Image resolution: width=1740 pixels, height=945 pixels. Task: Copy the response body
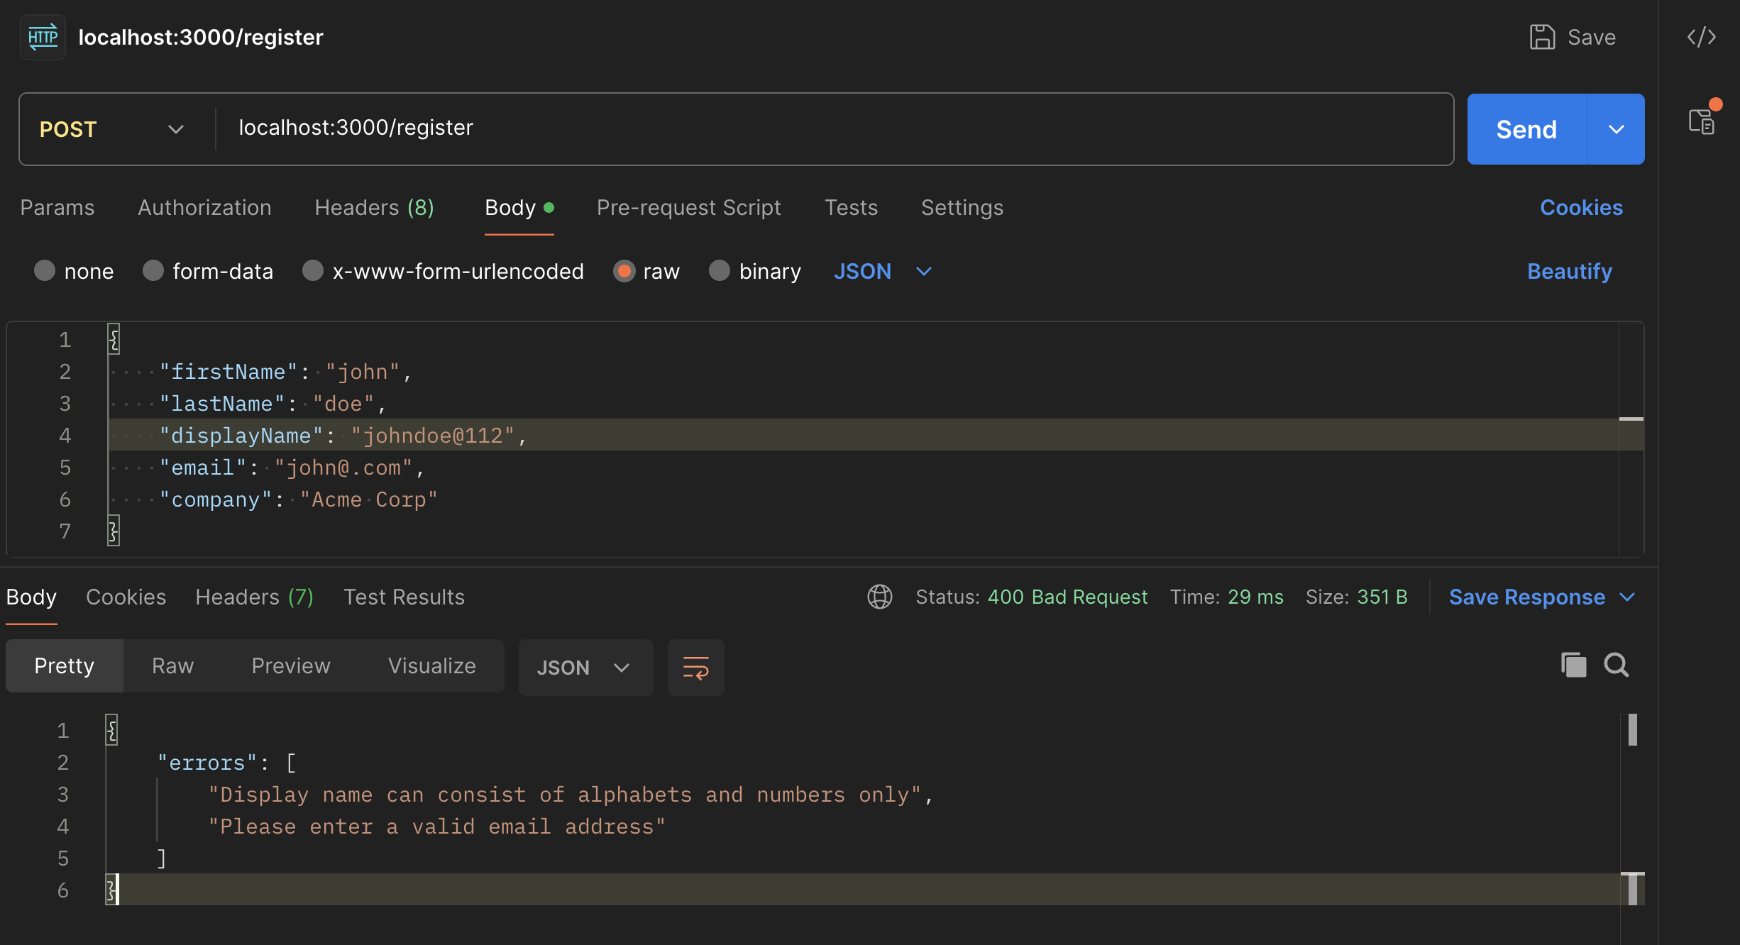pos(1573,665)
